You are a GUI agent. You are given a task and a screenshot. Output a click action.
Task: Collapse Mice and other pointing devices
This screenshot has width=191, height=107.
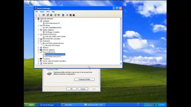click(x=38, y=43)
